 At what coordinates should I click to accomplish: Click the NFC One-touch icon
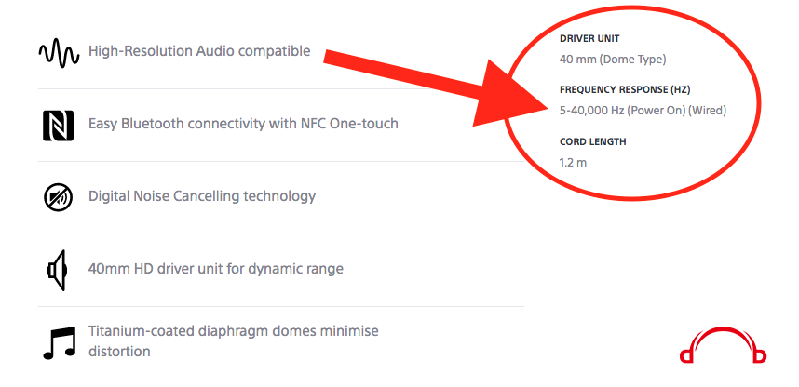(58, 126)
